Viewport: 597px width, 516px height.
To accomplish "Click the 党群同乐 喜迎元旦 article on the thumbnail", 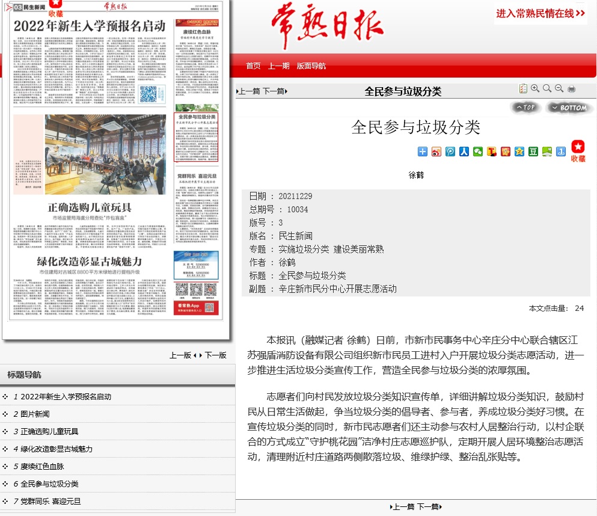I will coord(197,207).
